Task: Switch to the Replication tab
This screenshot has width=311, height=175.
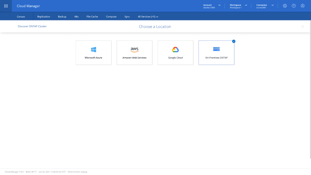Action: click(x=43, y=17)
